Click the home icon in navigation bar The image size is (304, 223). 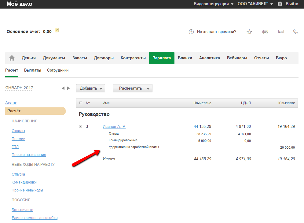(12, 58)
